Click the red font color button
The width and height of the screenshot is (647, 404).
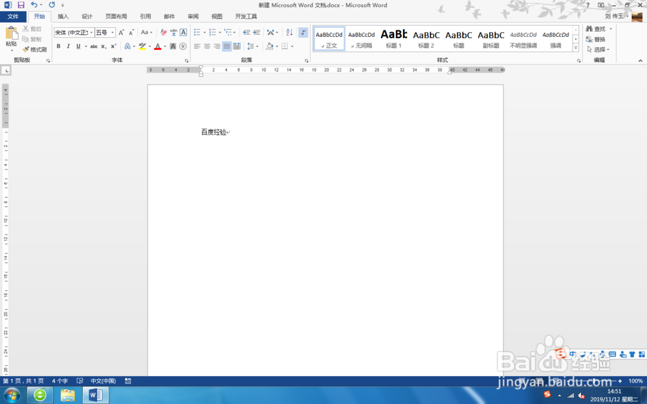[158, 46]
